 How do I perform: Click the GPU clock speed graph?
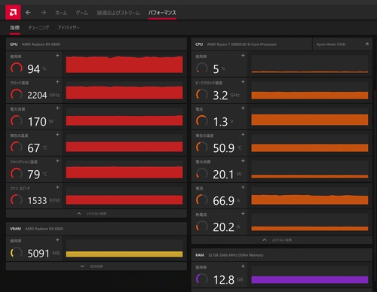124,90
